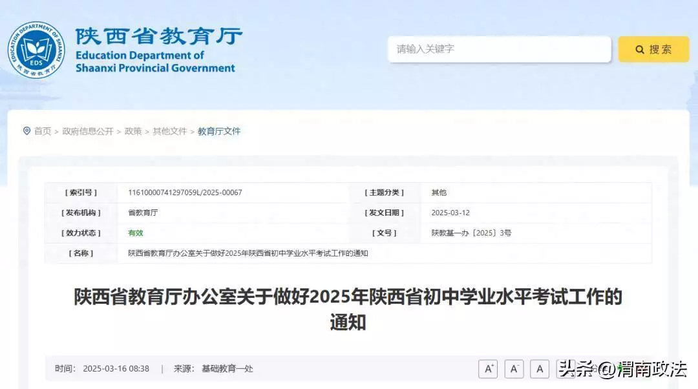Click the 省教育厅 publisher value
The height and width of the screenshot is (389, 698).
tap(143, 213)
